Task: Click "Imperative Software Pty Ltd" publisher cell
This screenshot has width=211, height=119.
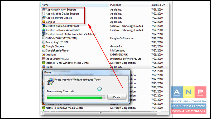Action: point(126,59)
